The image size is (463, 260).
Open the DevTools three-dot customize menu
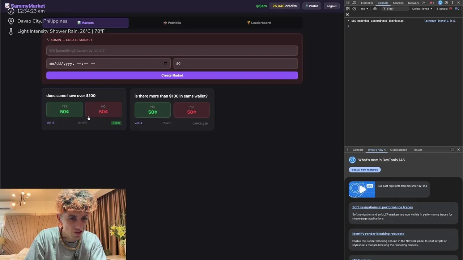coord(452,3)
